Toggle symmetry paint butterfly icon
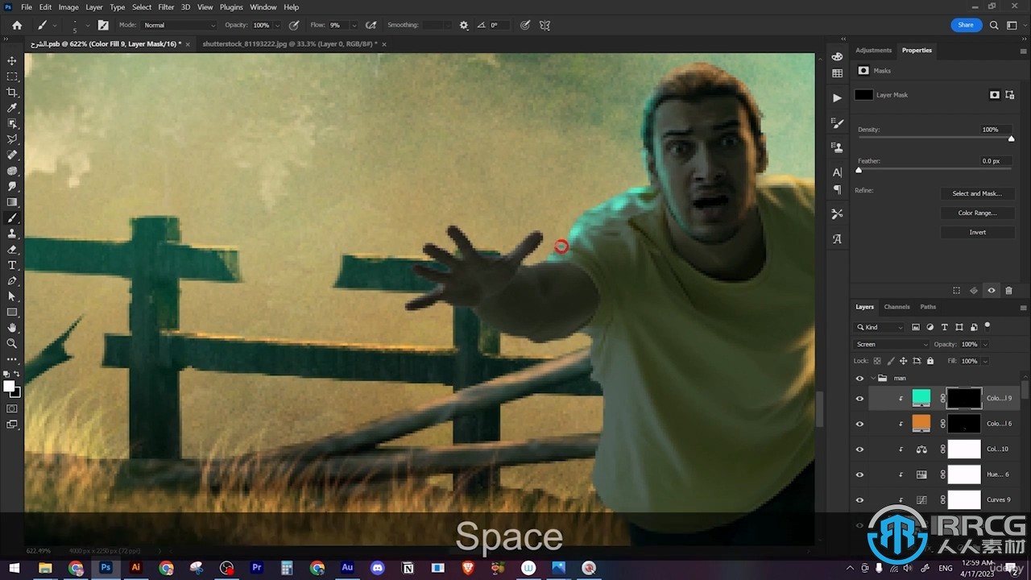The width and height of the screenshot is (1031, 580). (x=544, y=25)
